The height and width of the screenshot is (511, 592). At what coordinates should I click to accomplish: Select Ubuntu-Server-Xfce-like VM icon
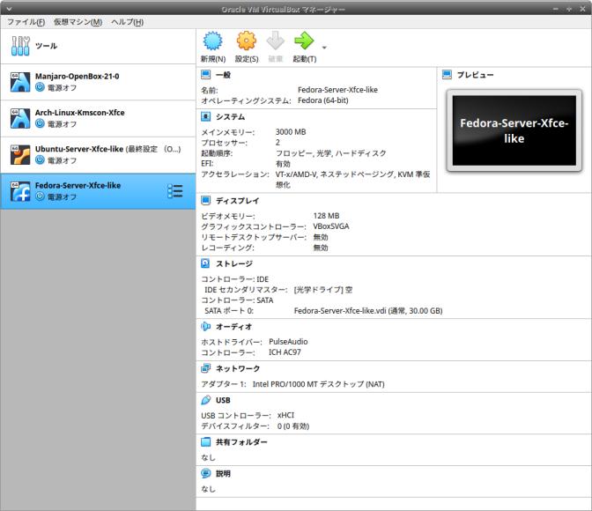coord(20,155)
